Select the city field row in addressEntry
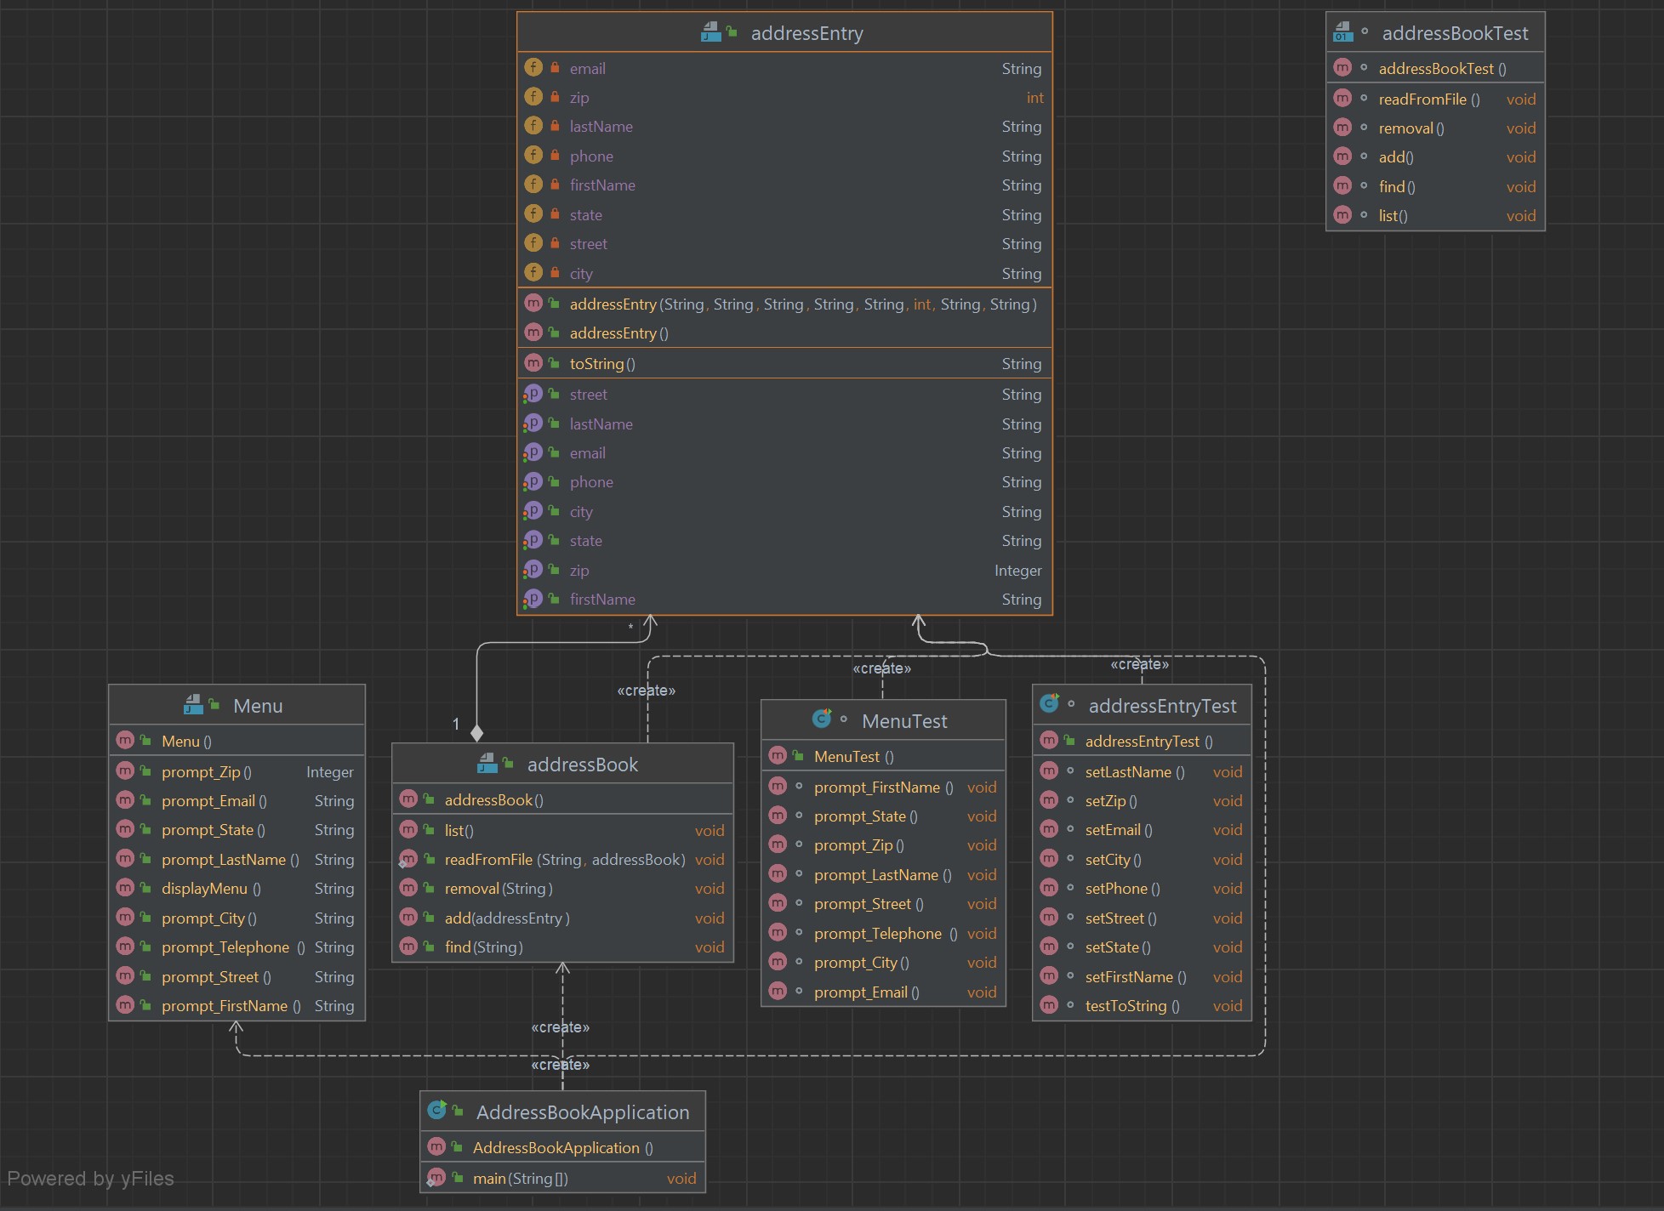This screenshot has width=1664, height=1211. [x=784, y=273]
